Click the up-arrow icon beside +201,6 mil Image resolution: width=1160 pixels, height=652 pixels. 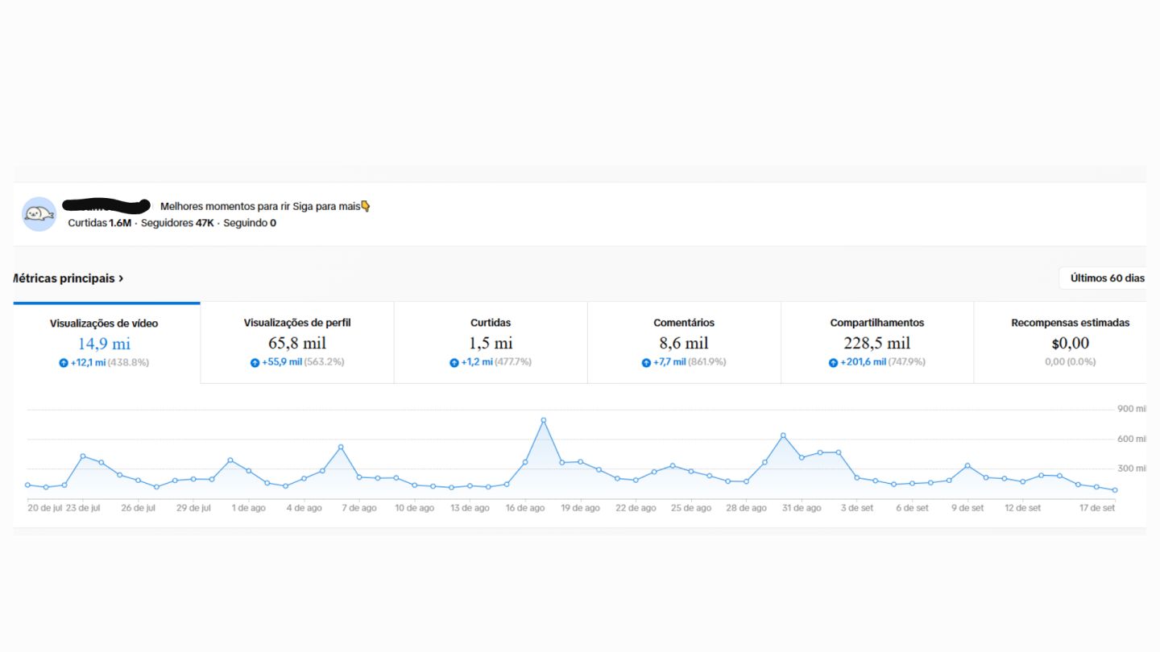[834, 363]
